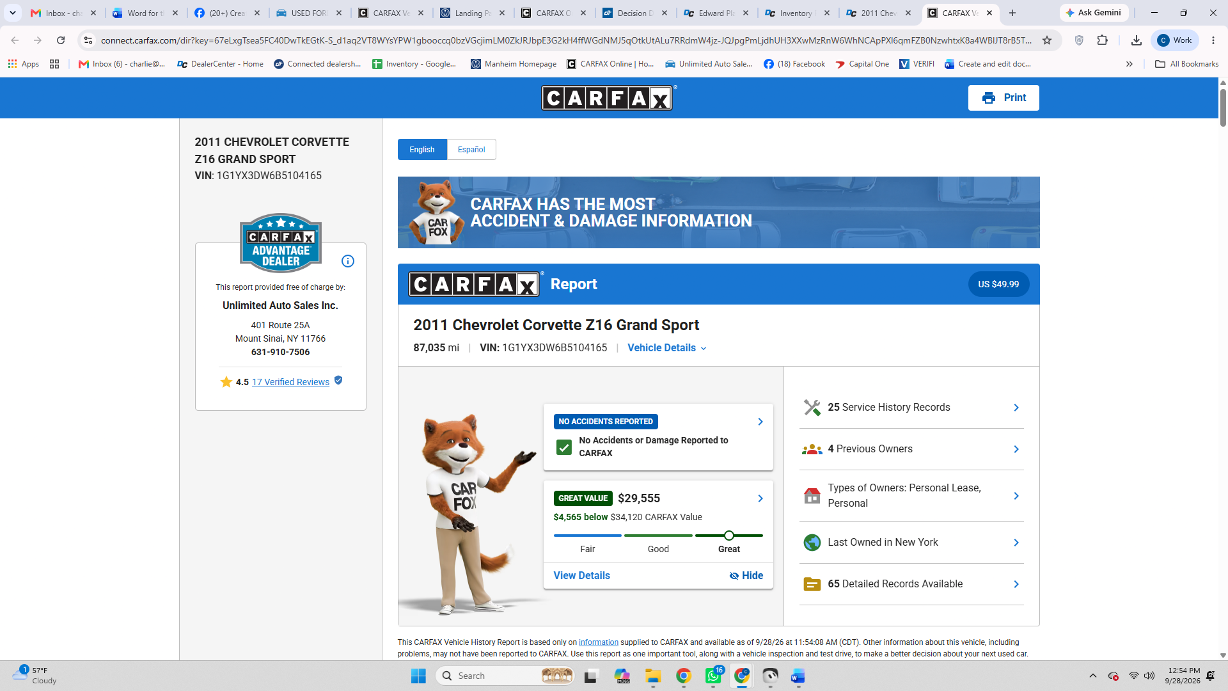Viewport: 1228px width, 691px height.
Task: Bookmark this page with the star icon
Action: click(x=1047, y=40)
